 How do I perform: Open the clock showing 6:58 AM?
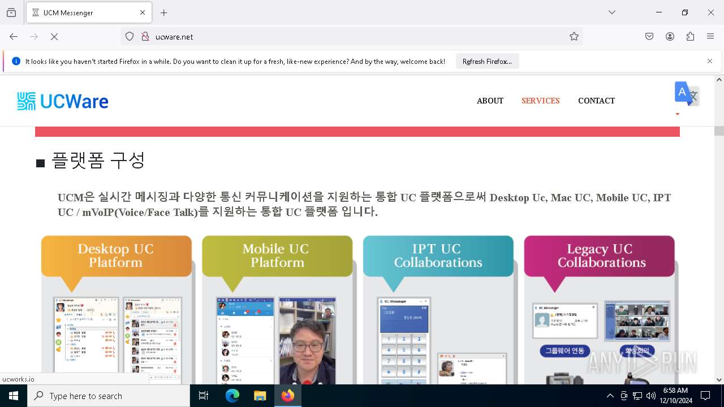click(675, 396)
